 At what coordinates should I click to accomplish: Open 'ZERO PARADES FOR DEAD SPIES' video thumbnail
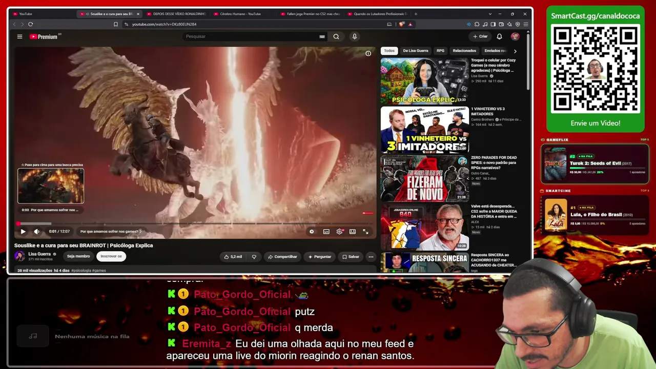(424, 178)
